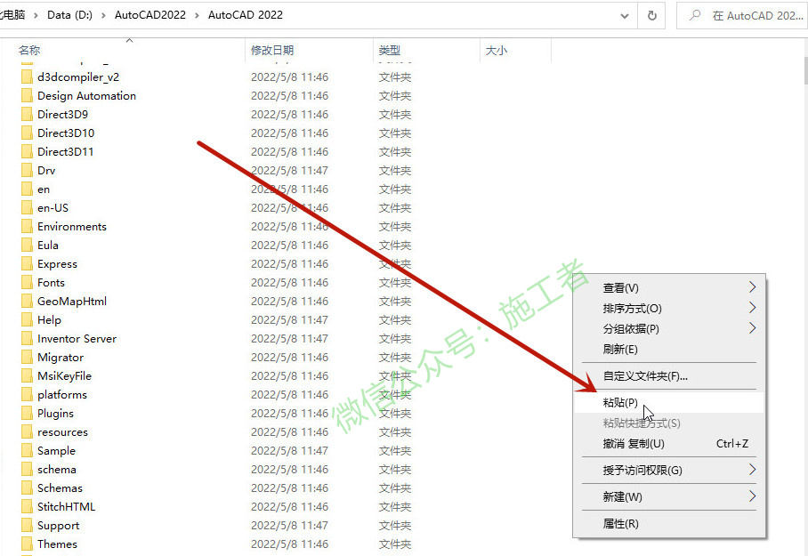
Task: Select the Fonts folder icon
Action: [28, 282]
